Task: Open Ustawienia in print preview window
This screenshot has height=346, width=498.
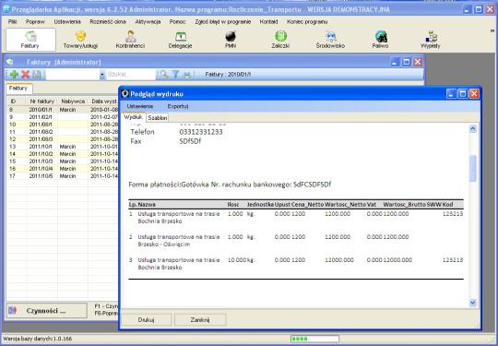Action: (140, 106)
